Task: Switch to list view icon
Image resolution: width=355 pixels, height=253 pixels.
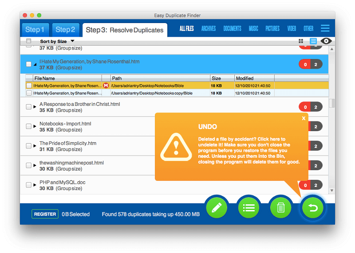Action: 313,41
